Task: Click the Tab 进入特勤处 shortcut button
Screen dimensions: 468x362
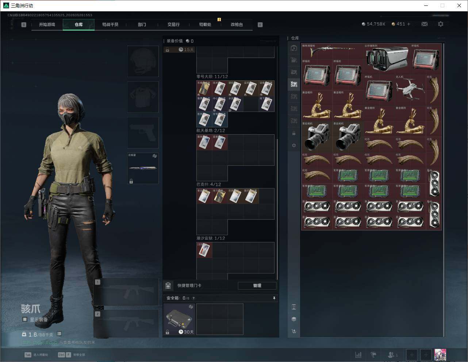Action: (37, 355)
